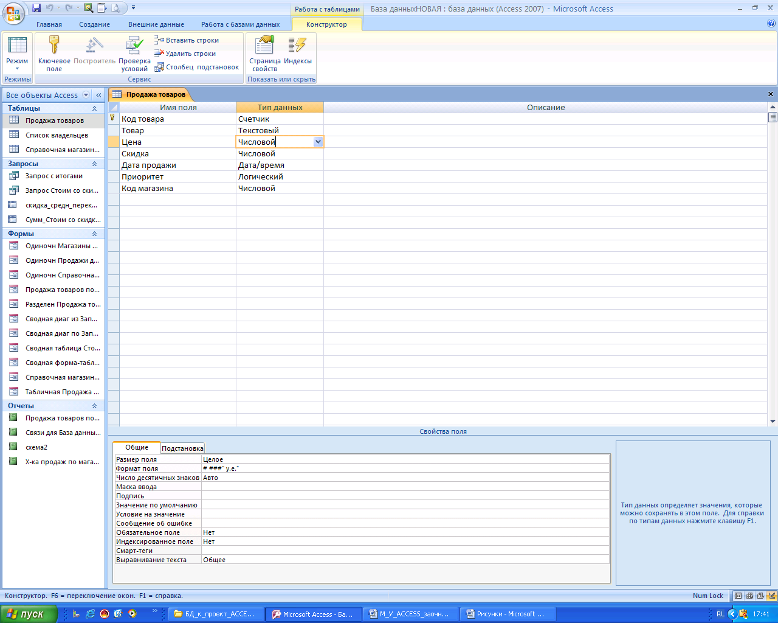Select Список владельцев table
The height and width of the screenshot is (623, 778).
point(53,135)
